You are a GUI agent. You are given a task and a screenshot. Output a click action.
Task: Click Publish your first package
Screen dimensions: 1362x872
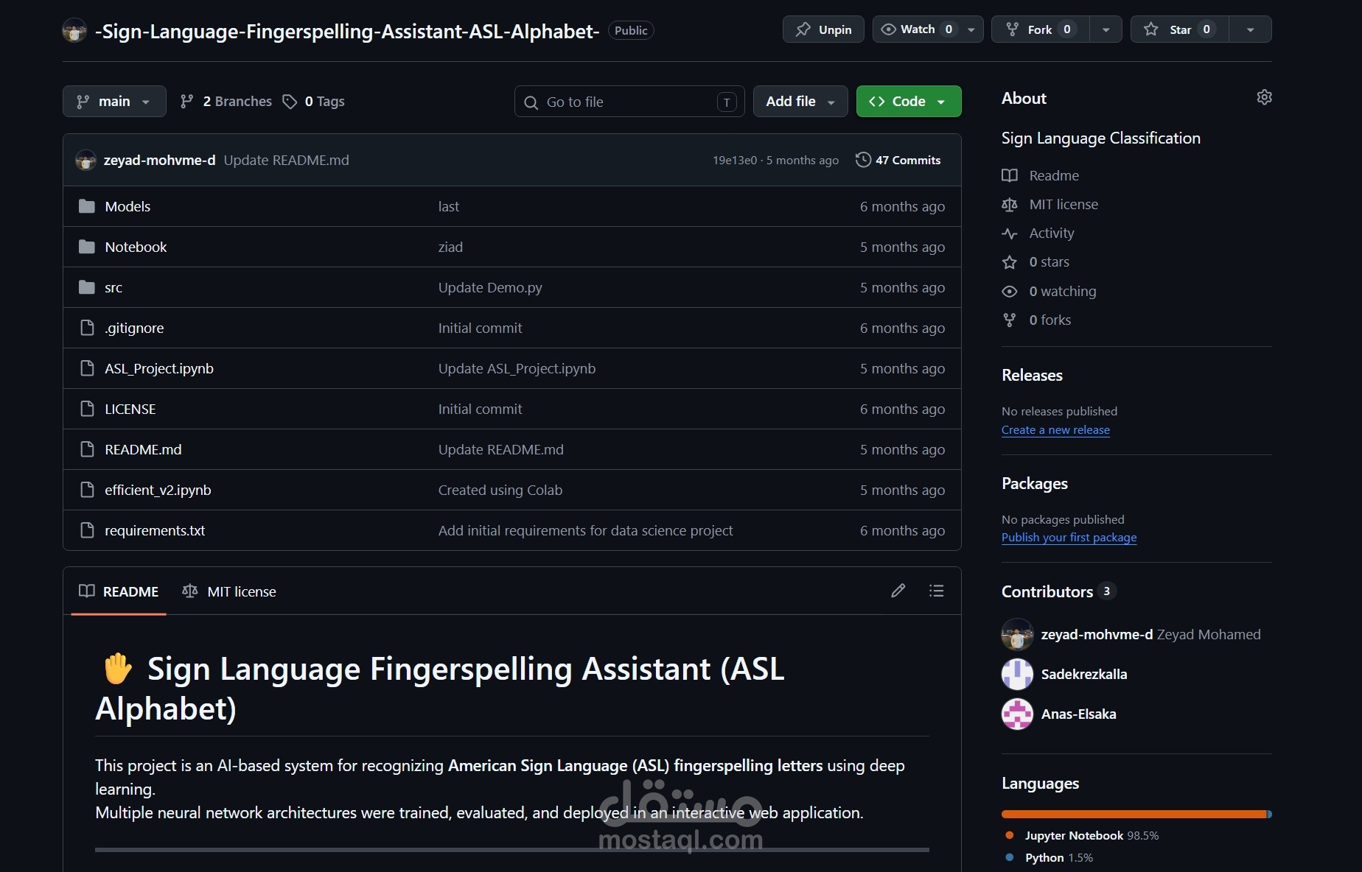tap(1069, 538)
